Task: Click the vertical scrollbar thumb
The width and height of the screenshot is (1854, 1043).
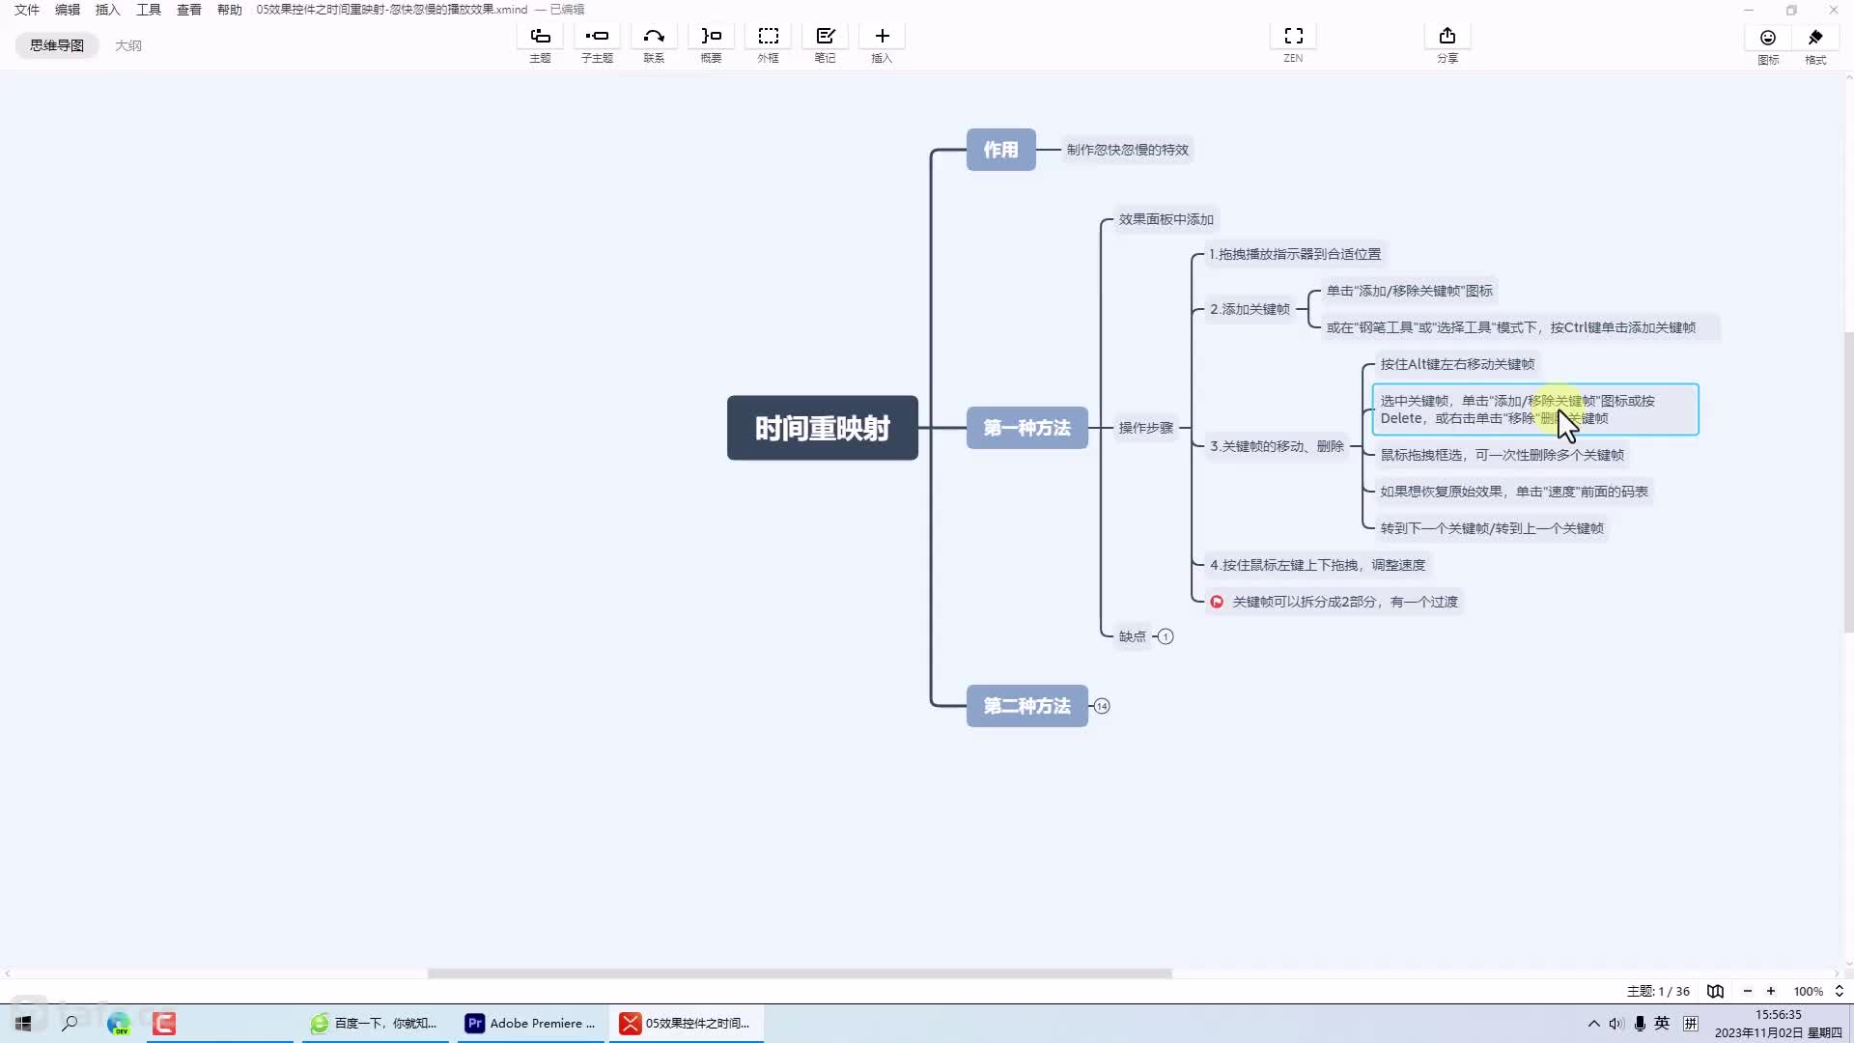Action: click(1848, 483)
